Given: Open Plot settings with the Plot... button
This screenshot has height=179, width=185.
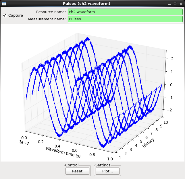Looking at the screenshot, I should [107, 171].
